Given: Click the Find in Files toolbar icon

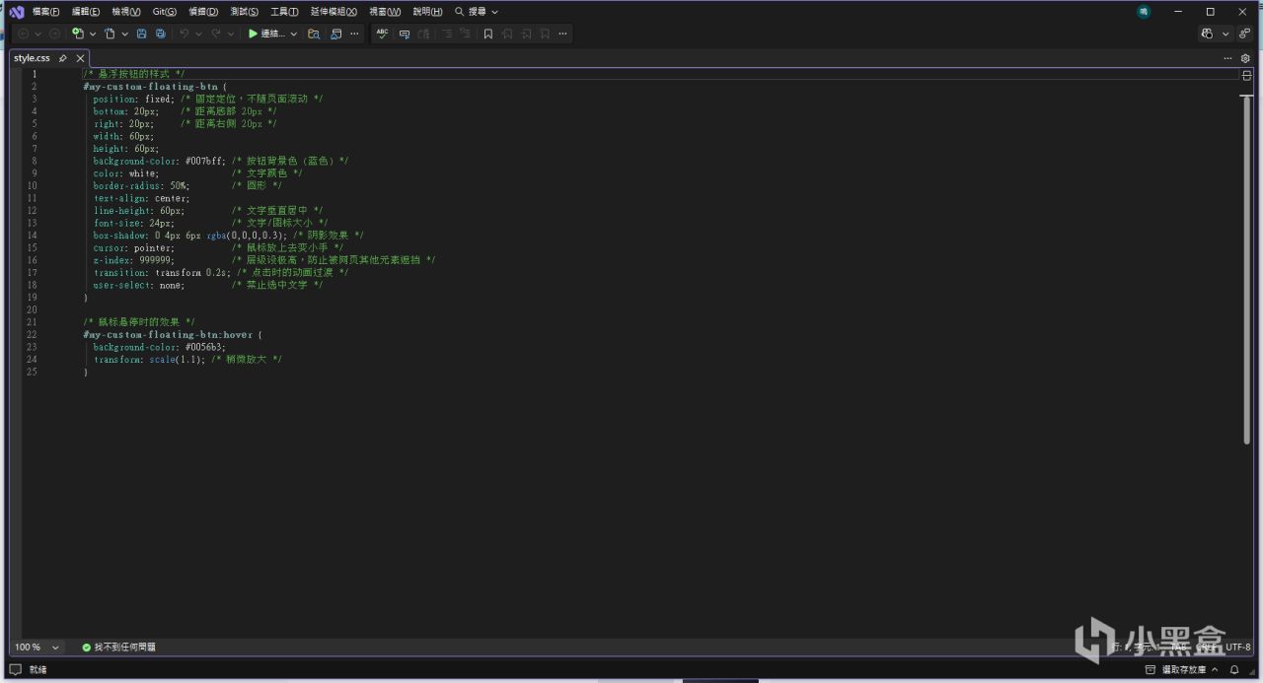Looking at the screenshot, I should pyautogui.click(x=314, y=34).
